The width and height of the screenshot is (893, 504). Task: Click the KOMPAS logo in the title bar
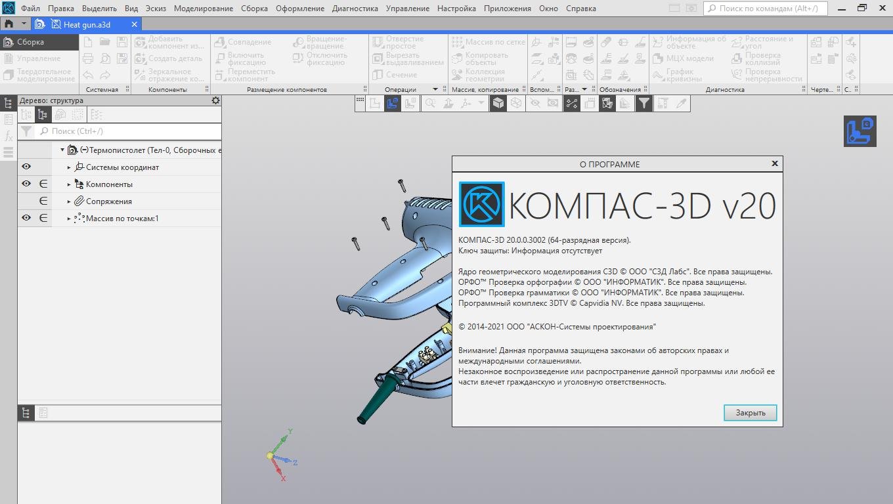pos(8,8)
